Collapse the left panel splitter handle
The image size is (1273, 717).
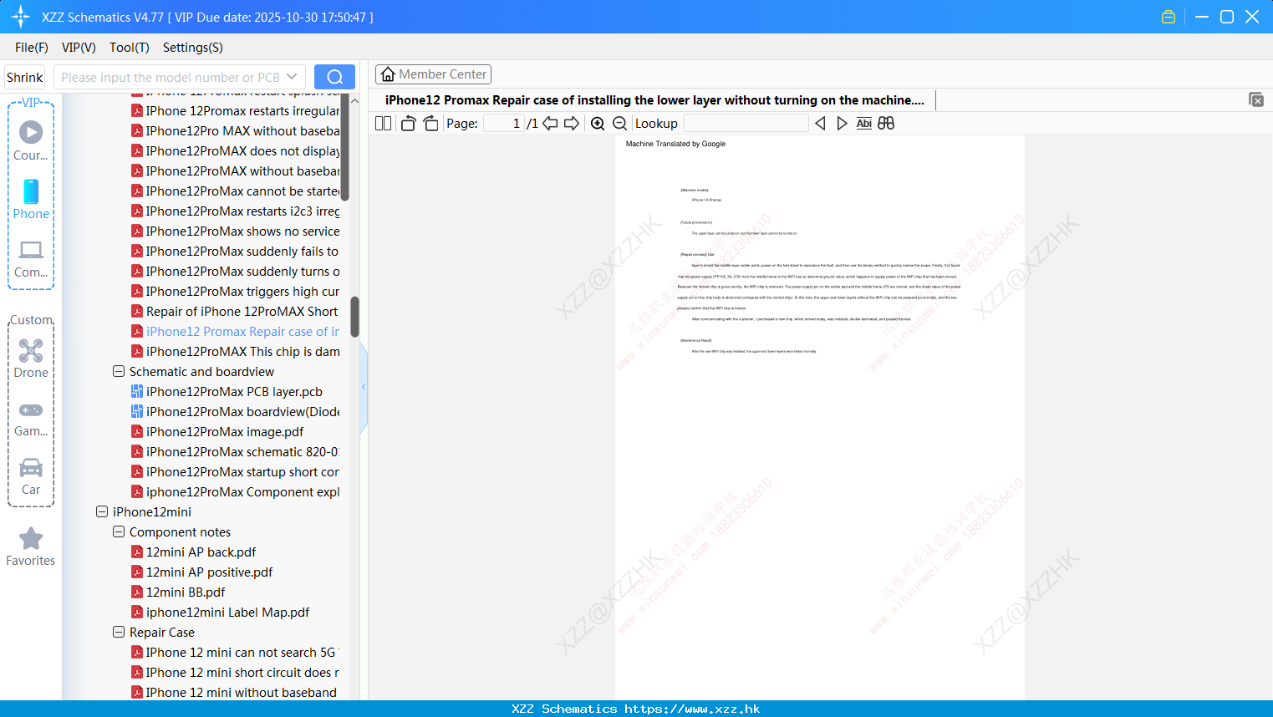point(364,387)
